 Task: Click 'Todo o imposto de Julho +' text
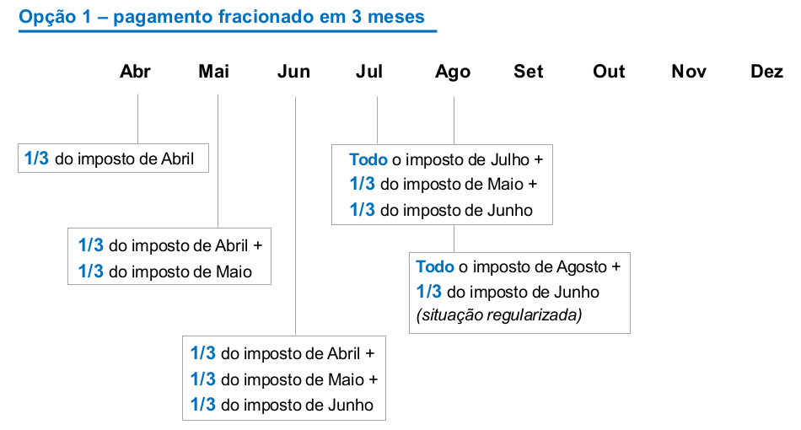coord(446,159)
